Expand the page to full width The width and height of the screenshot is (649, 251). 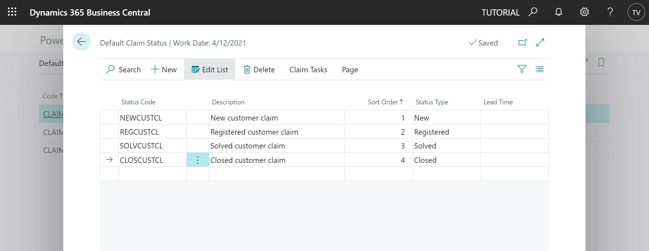point(540,43)
